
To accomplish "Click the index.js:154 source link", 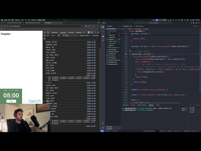I will click(91, 83).
